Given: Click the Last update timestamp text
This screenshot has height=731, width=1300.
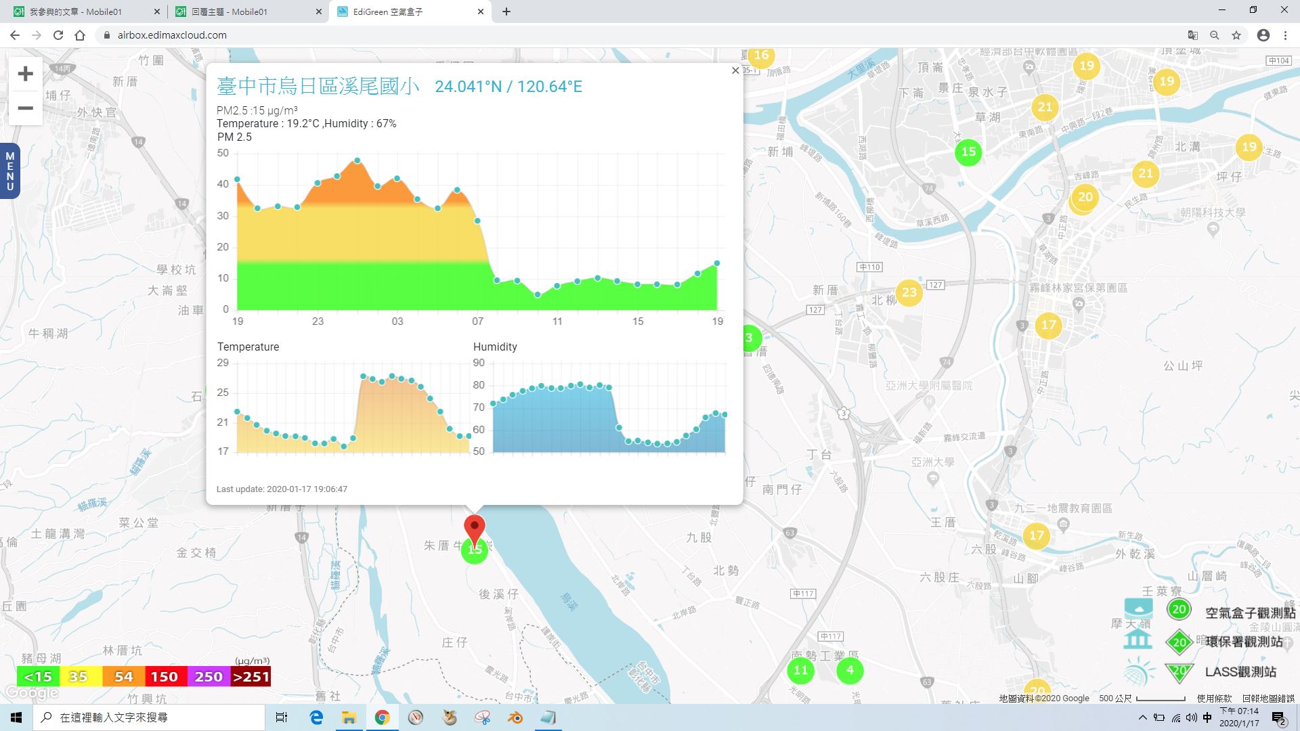Looking at the screenshot, I should coord(282,489).
